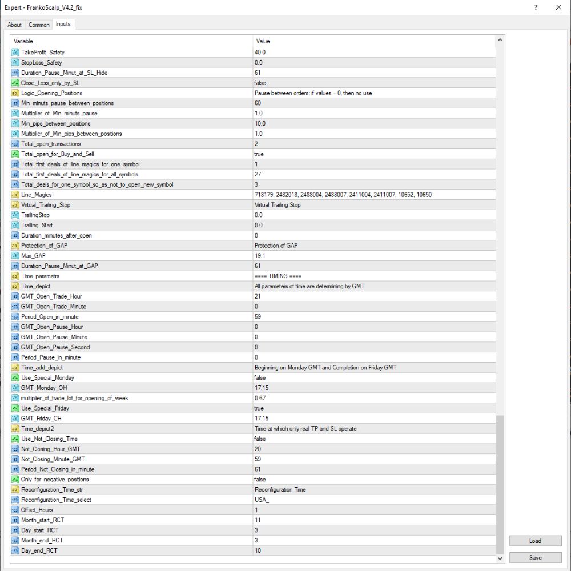The image size is (571, 571).
Task: Click the boolean icon for Close_Loss_only_by_SL
Action: (x=15, y=83)
